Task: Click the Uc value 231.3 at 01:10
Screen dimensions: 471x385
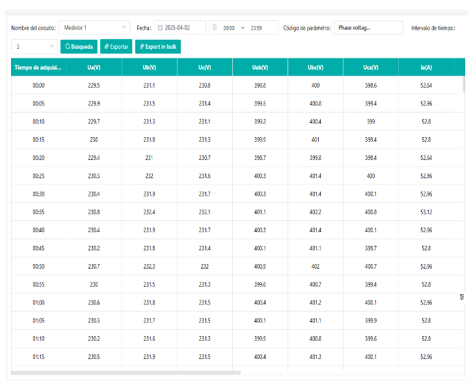Action: [204, 339]
